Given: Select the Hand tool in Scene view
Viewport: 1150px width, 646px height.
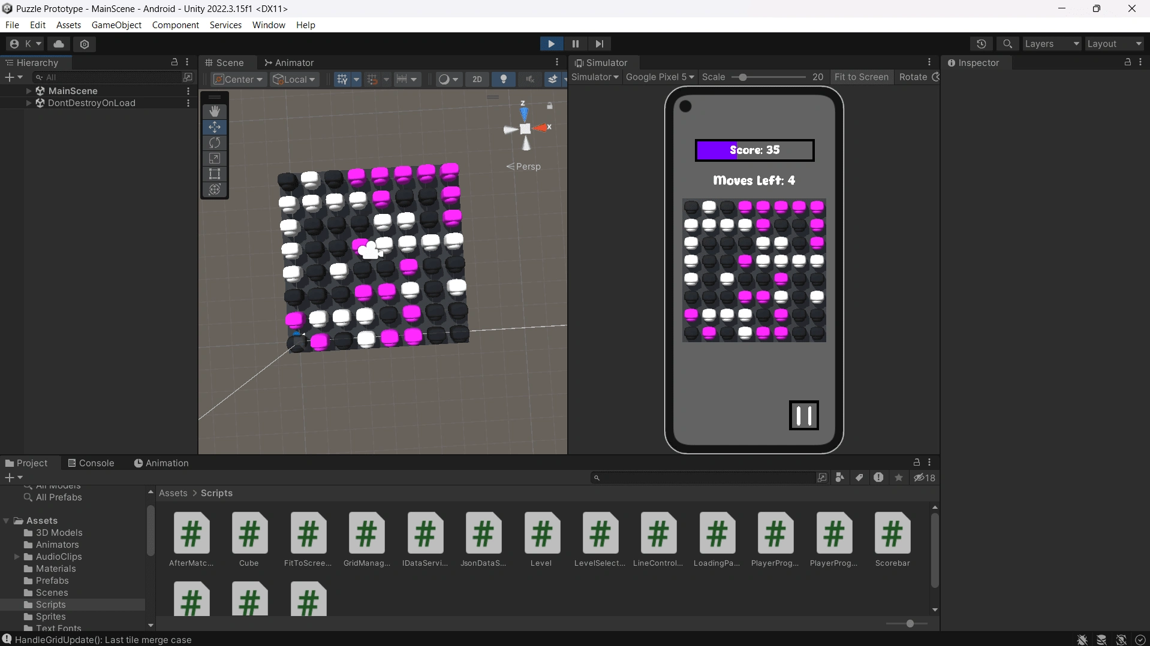Looking at the screenshot, I should 215,111.
